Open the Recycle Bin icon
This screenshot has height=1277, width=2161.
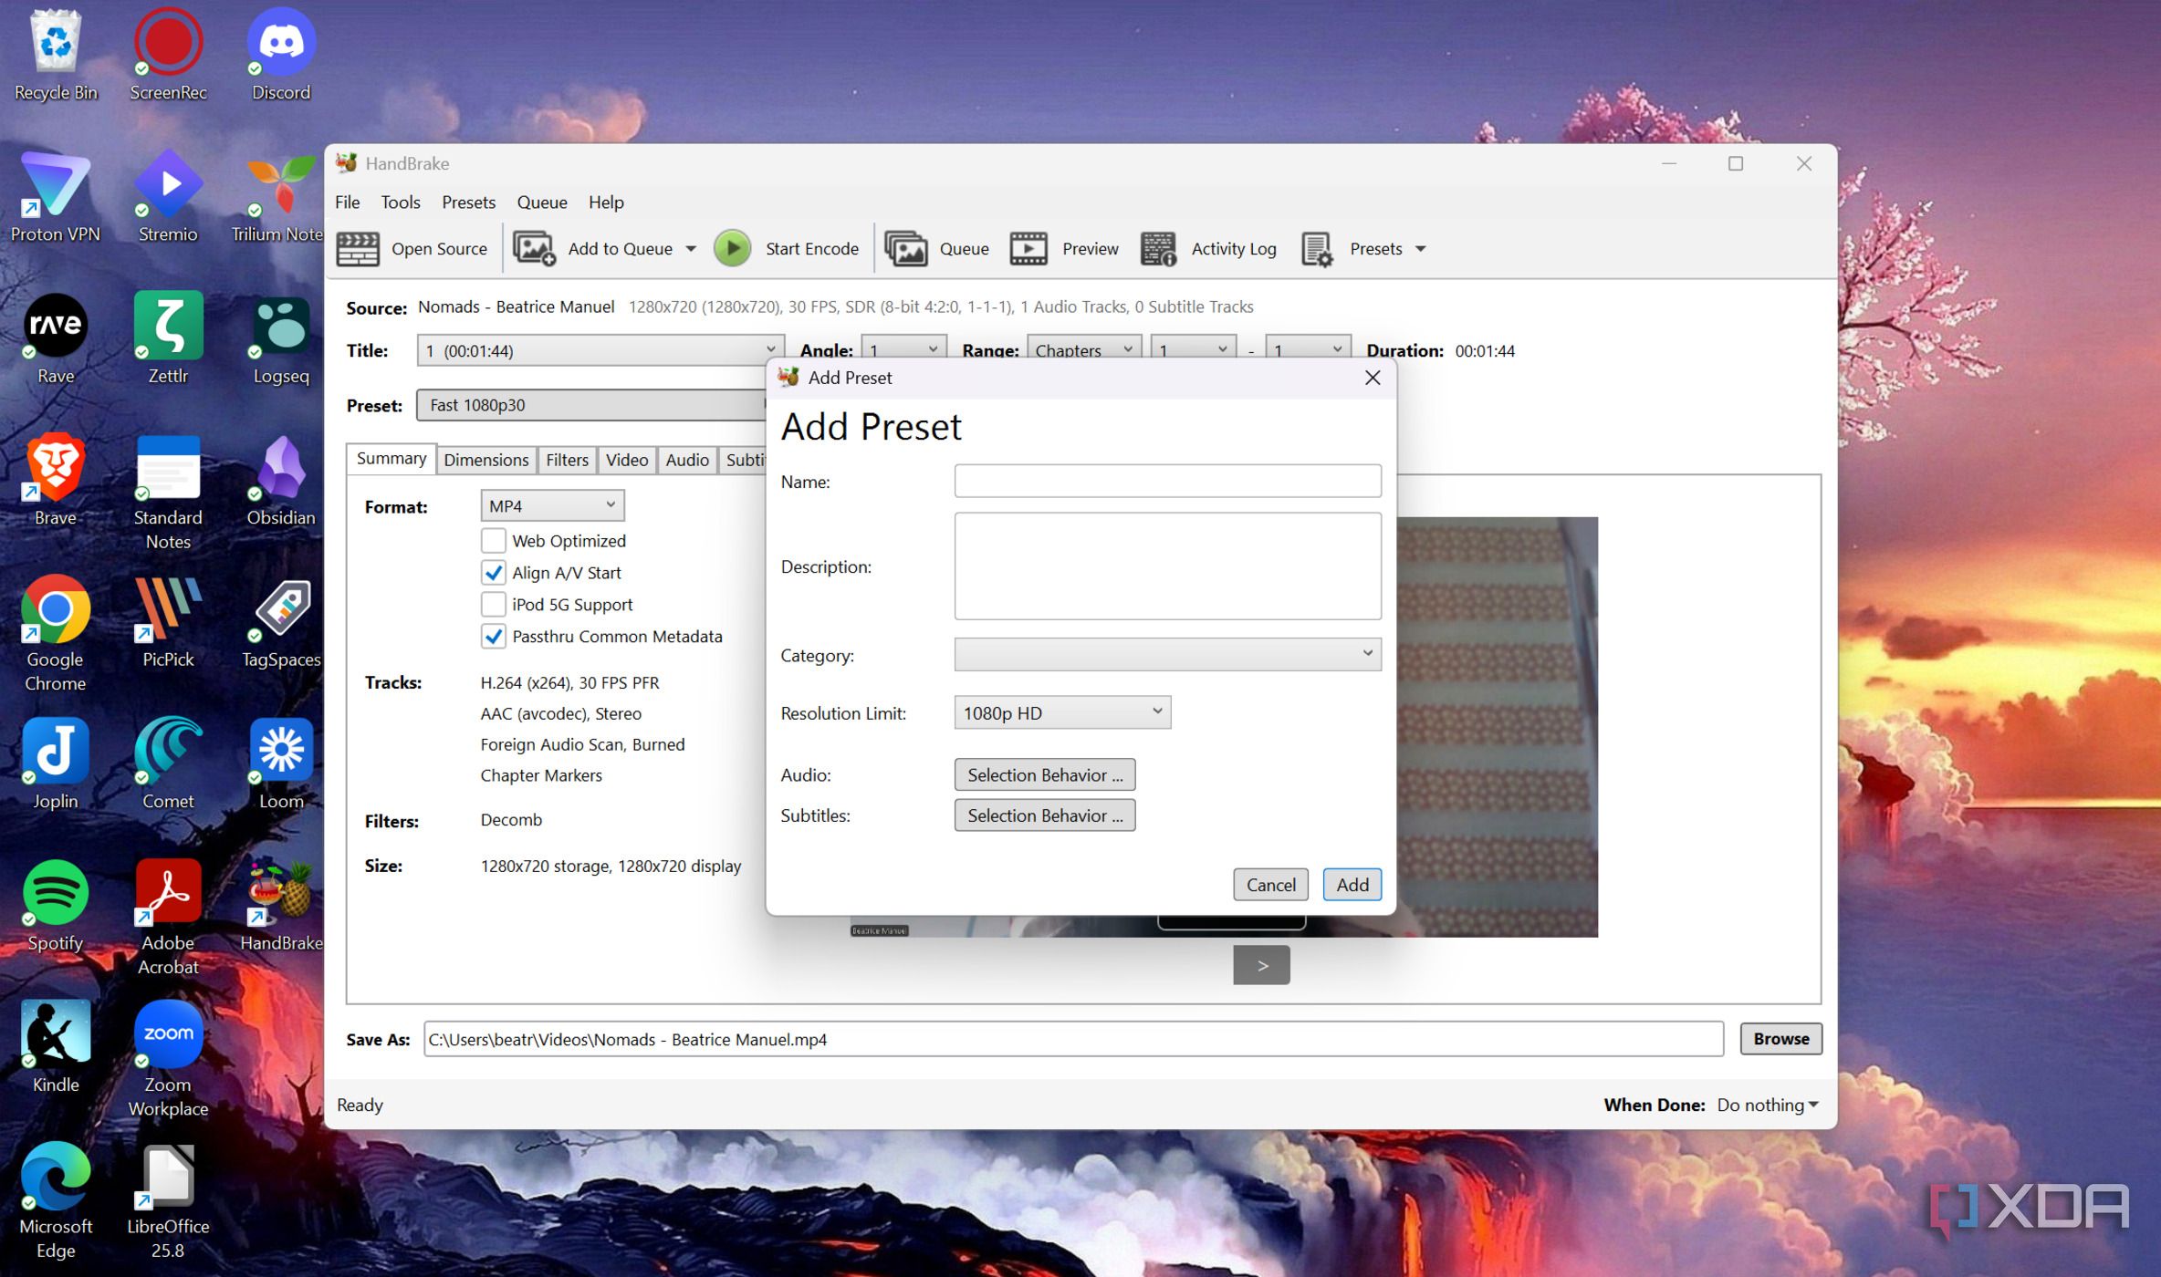tap(55, 42)
